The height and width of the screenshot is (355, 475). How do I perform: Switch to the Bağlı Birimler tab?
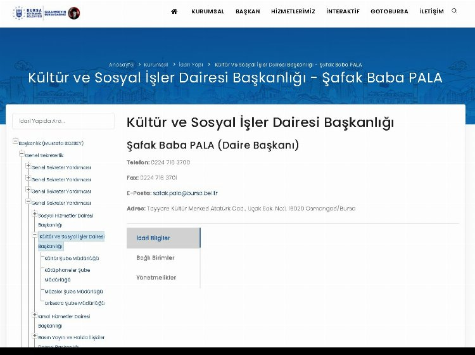tap(155, 258)
